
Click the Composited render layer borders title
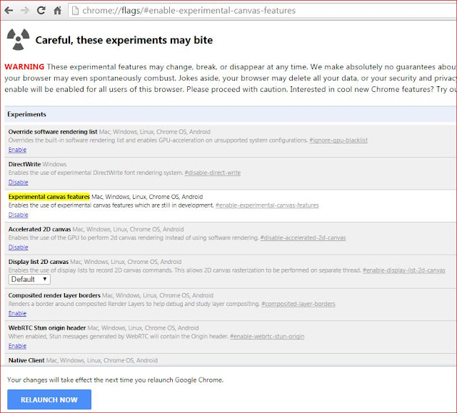[x=54, y=295]
